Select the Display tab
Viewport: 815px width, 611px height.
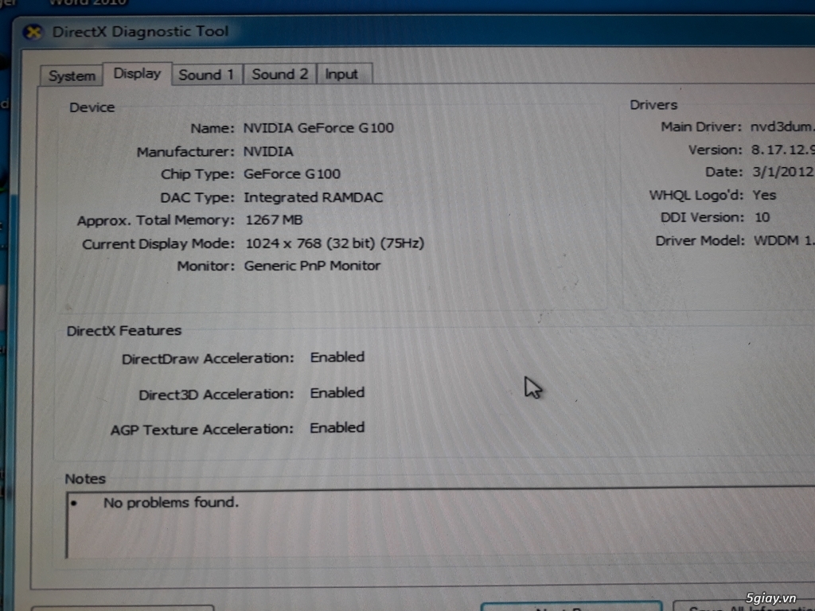(137, 74)
